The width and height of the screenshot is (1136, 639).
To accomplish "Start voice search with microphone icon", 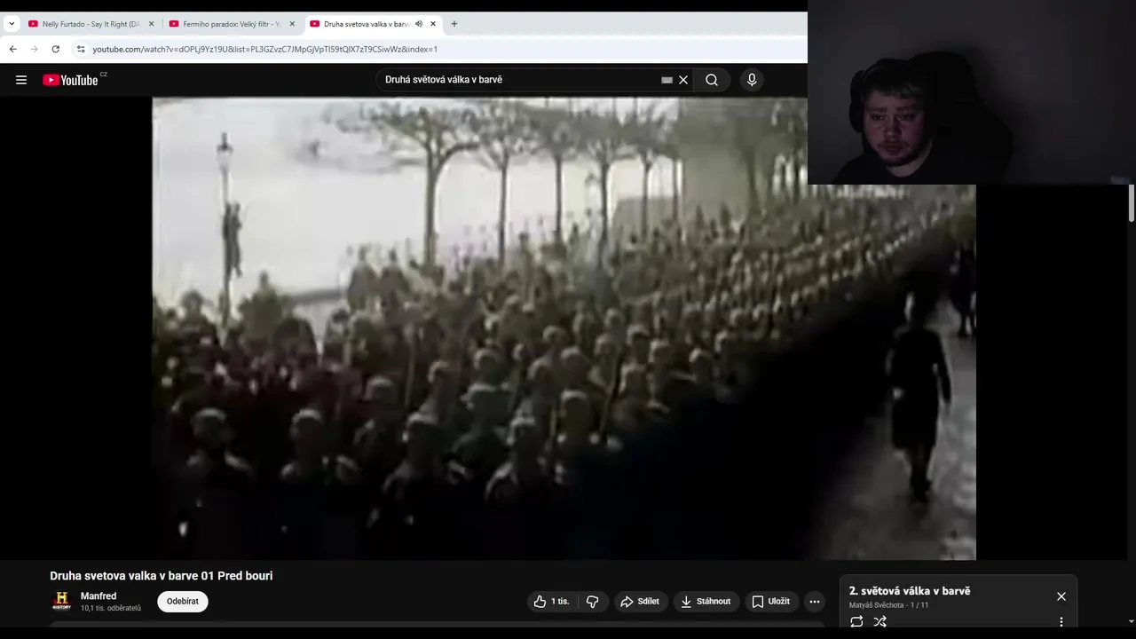I will (752, 80).
